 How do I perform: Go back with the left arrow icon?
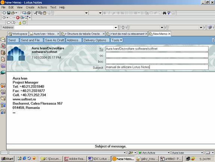coord(4,18)
